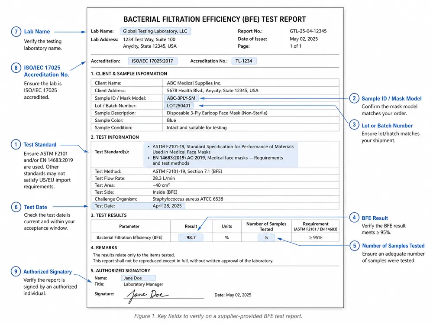Click the accreditation value 'ISO/IEC 17025:2017'
The width and height of the screenshot is (433, 325).
point(152,61)
